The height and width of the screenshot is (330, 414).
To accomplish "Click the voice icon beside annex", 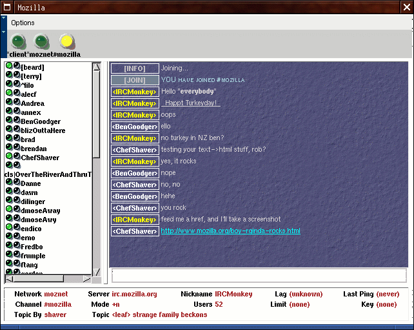I will tap(17, 111).
